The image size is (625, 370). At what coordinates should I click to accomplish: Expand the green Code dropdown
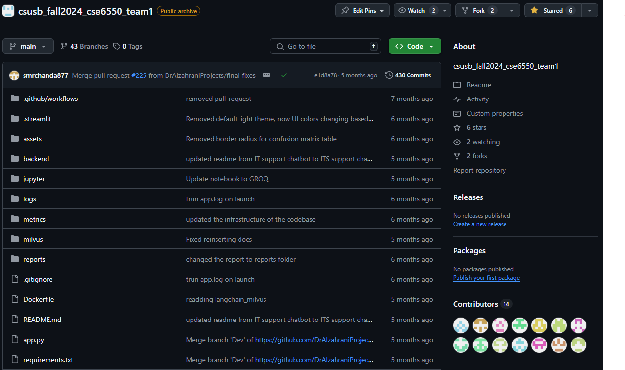click(x=415, y=46)
